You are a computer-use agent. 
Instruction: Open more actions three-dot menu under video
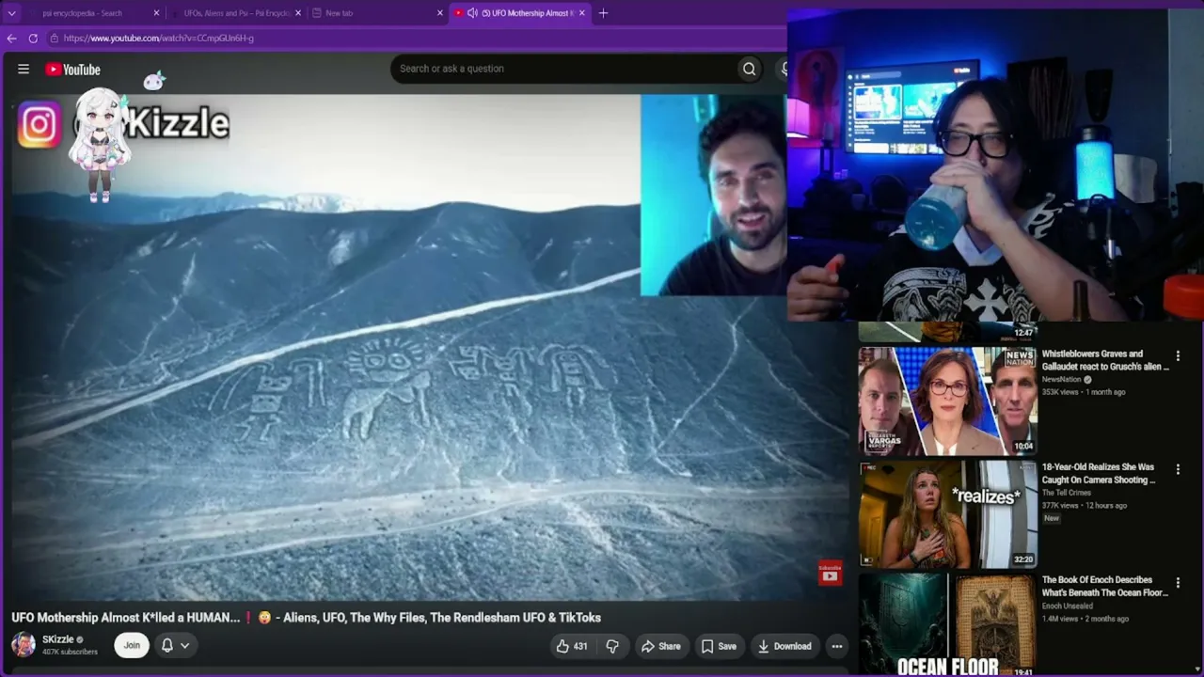click(x=837, y=646)
